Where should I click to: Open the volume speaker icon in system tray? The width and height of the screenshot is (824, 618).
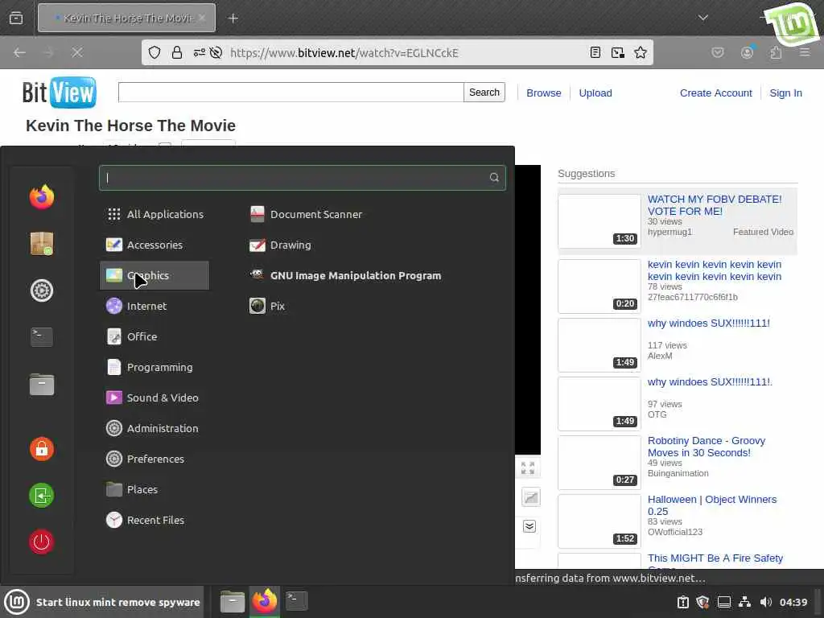tap(766, 602)
